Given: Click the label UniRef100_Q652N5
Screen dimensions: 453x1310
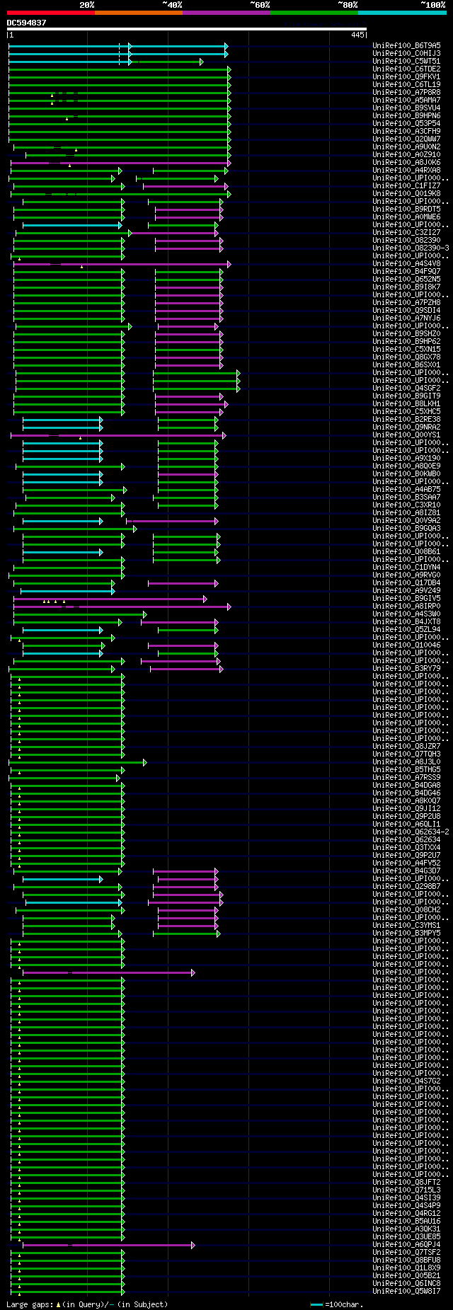Looking at the screenshot, I should pyautogui.click(x=406, y=279).
